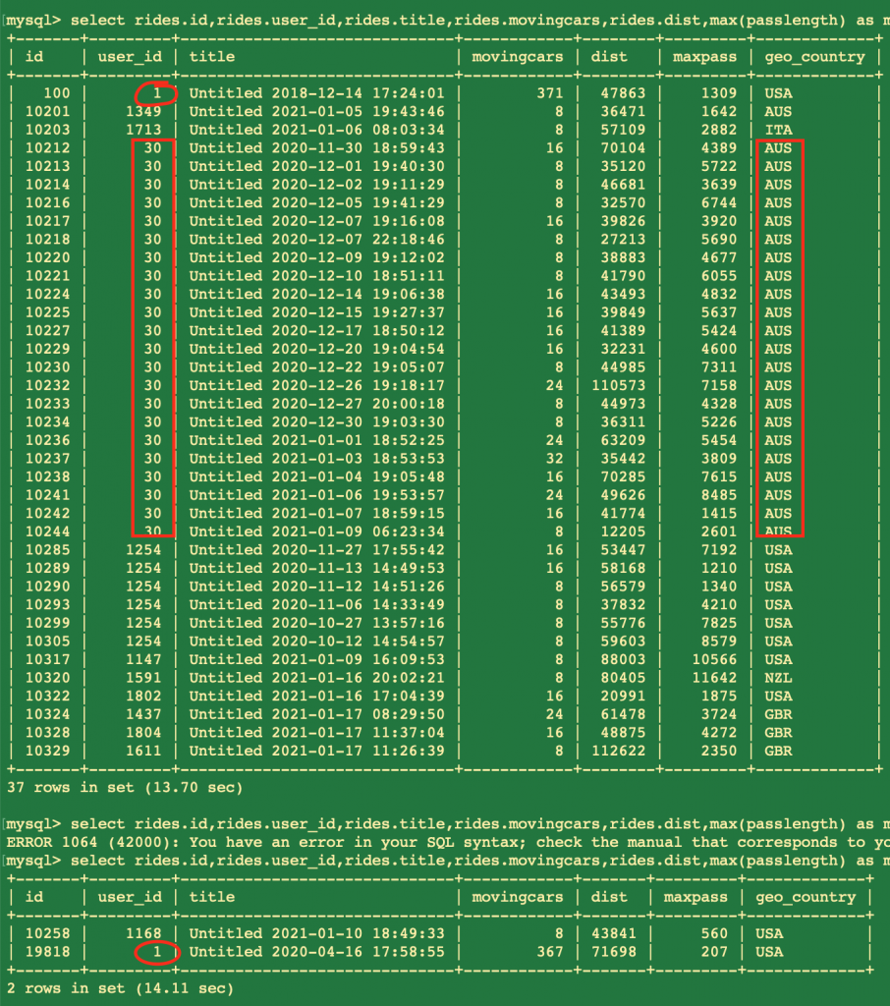This screenshot has height=1006, width=890.
Task: Select ride id 10220
Action: (x=47, y=258)
